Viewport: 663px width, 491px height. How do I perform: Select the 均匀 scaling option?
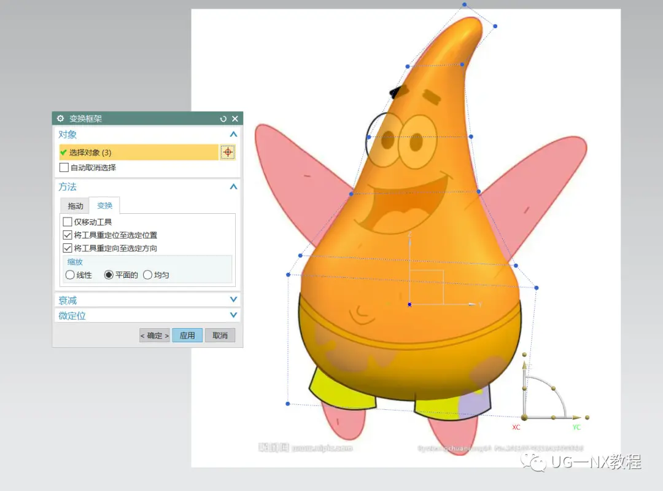147,275
